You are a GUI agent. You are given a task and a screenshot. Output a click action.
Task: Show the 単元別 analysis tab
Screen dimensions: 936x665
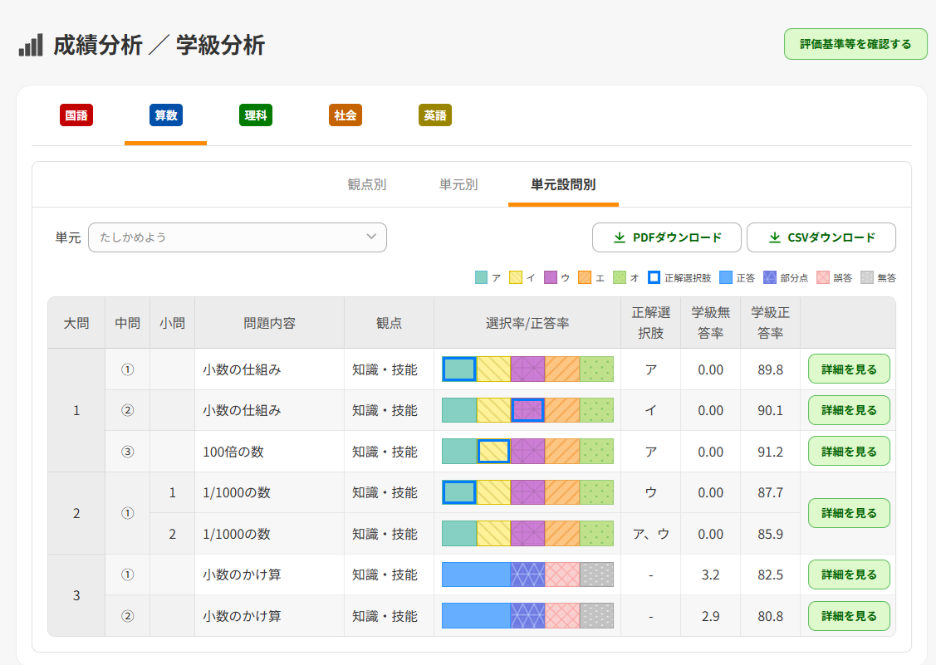458,185
